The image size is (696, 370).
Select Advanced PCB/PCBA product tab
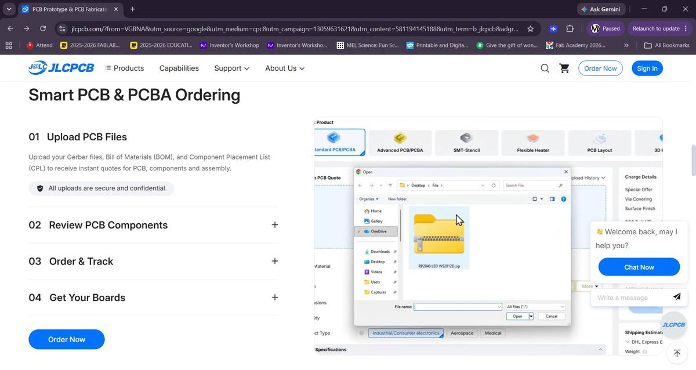point(400,143)
